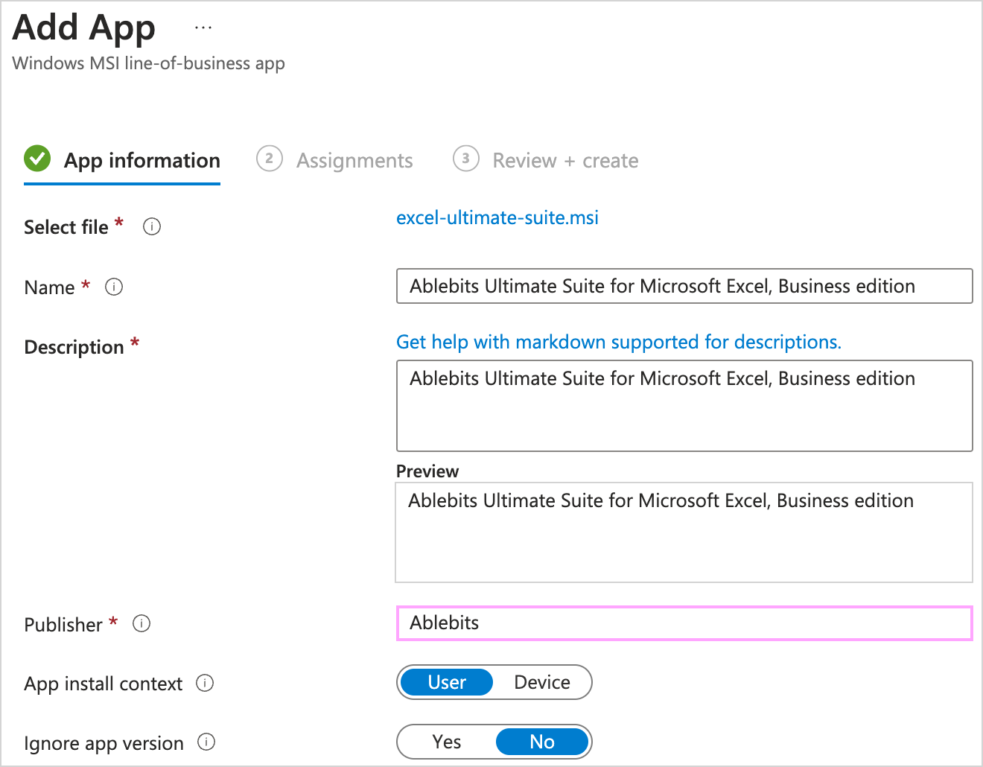The height and width of the screenshot is (767, 983).
Task: Open markdown help link for descriptions
Action: (619, 342)
